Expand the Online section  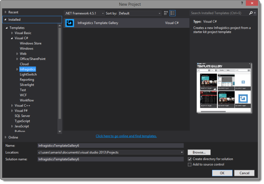pos(5,137)
